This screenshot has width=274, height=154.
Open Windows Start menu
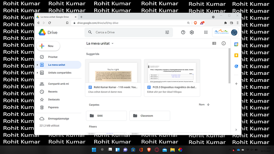[x=94, y=150]
